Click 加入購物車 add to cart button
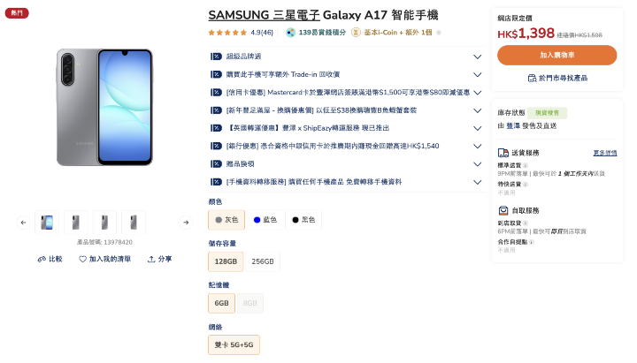Screen dimensions: 637x363 pos(557,55)
